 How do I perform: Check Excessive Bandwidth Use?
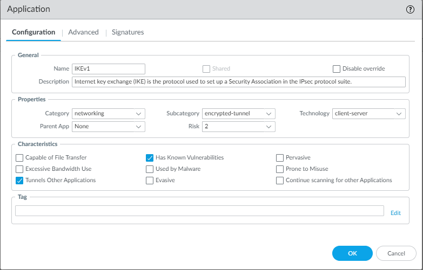pyautogui.click(x=19, y=169)
